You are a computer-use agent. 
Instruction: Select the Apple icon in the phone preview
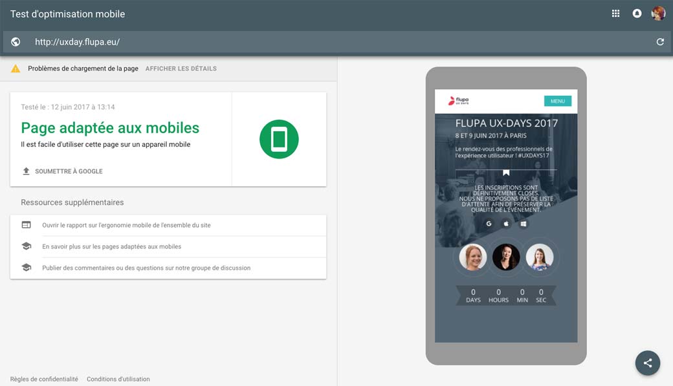coord(506,222)
